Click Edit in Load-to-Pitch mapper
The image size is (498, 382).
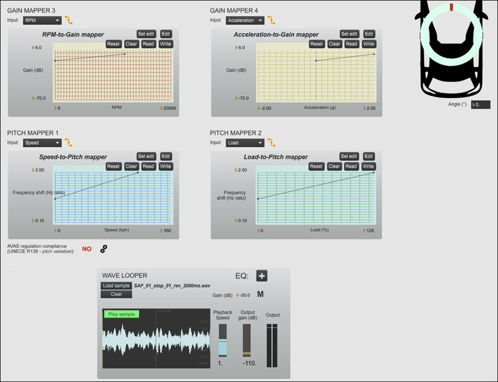[x=368, y=156]
